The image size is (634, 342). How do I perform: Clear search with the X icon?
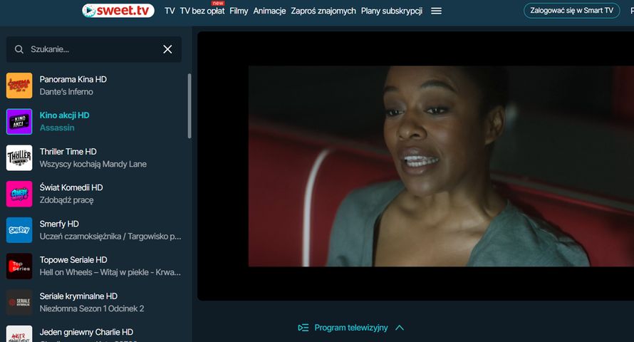coord(167,49)
